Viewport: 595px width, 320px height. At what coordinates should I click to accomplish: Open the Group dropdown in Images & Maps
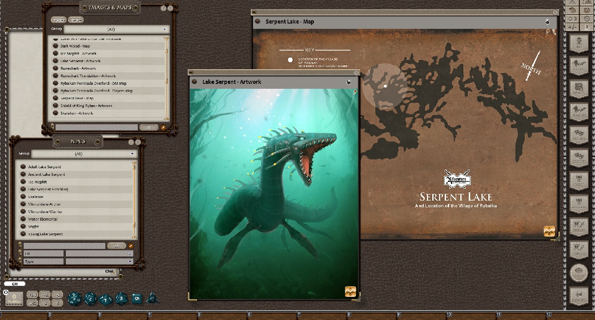117,29
